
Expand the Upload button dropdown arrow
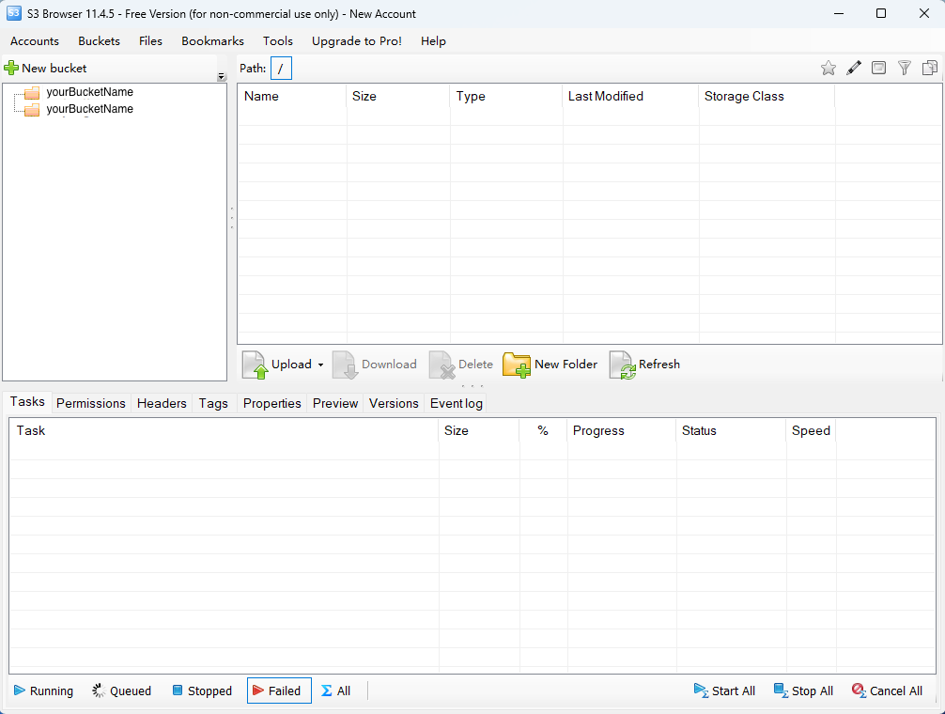[x=320, y=365]
